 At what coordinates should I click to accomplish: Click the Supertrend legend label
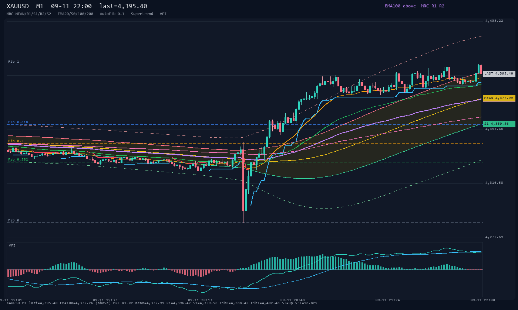point(142,14)
